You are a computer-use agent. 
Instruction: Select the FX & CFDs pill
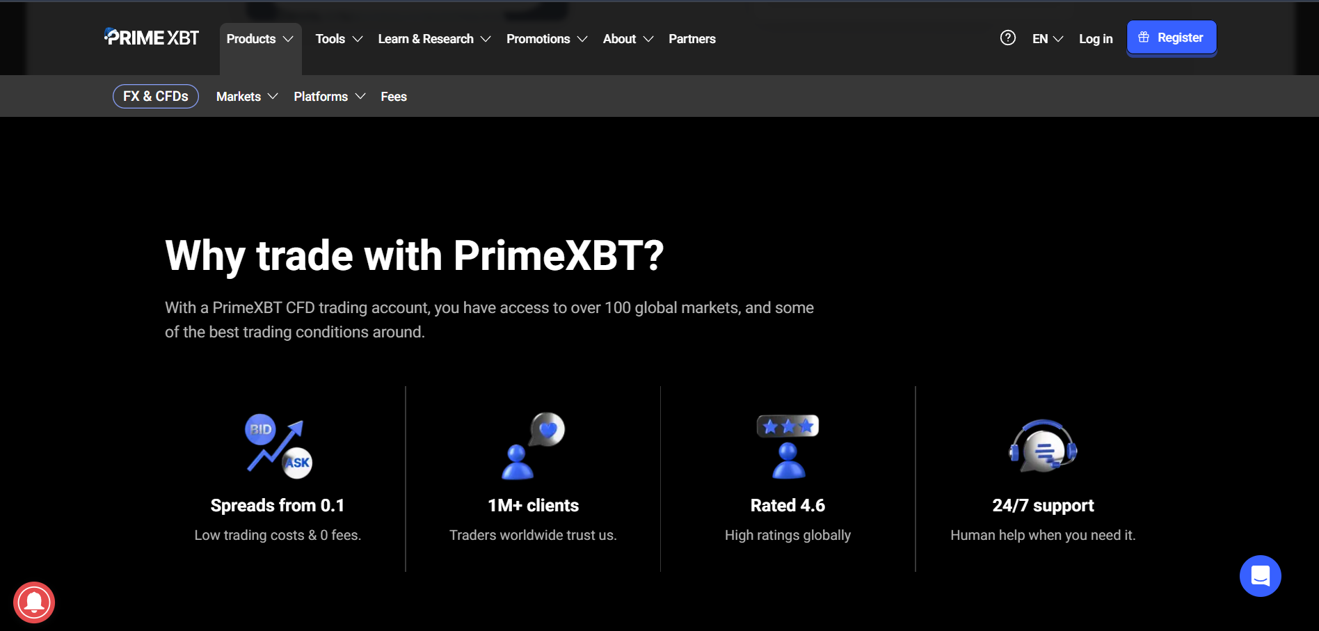(x=156, y=96)
